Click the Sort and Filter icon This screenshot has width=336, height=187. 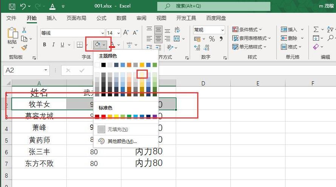point(330,29)
